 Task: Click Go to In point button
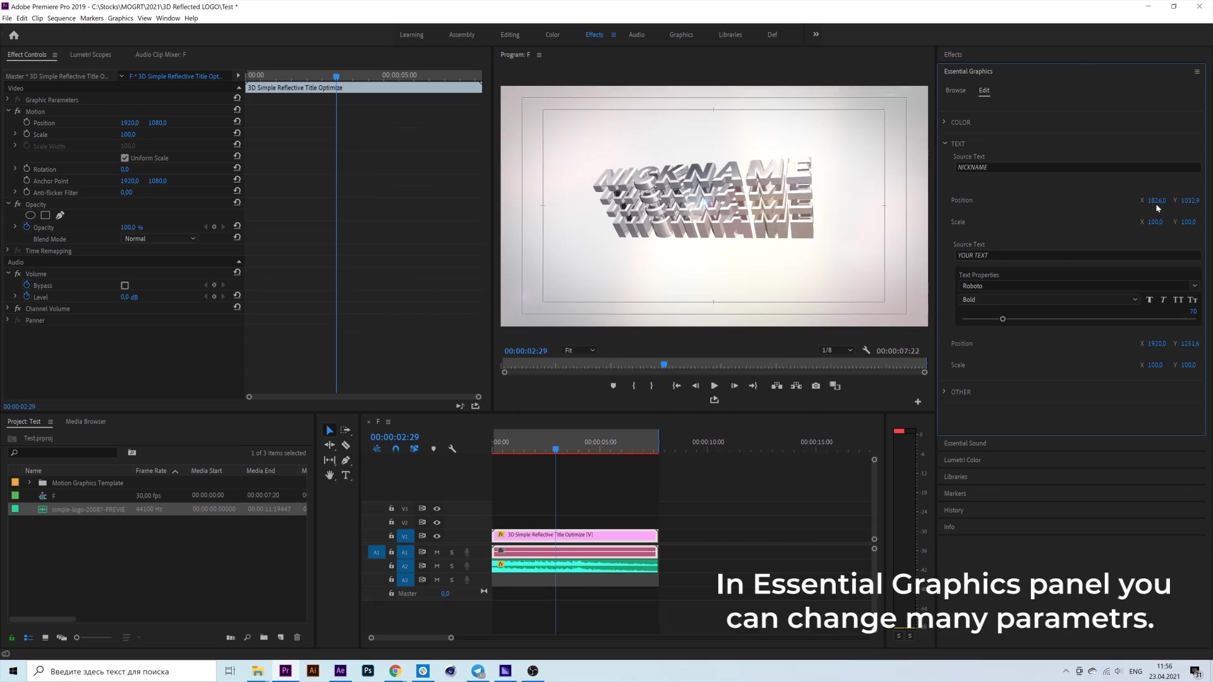click(676, 386)
